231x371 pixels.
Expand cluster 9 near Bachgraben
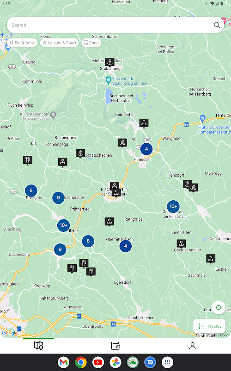(58, 198)
